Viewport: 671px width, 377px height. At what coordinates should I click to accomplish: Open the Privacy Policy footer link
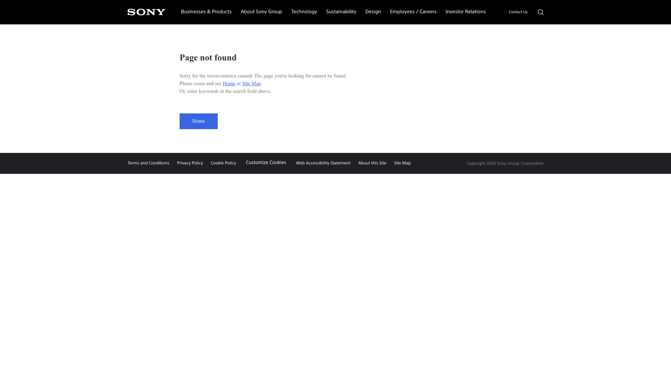[190, 163]
